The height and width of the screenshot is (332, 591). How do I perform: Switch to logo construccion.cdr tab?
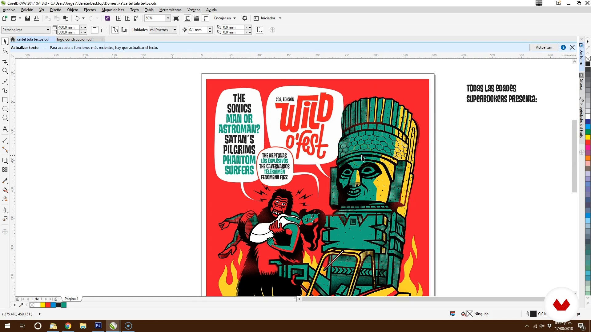75,39
